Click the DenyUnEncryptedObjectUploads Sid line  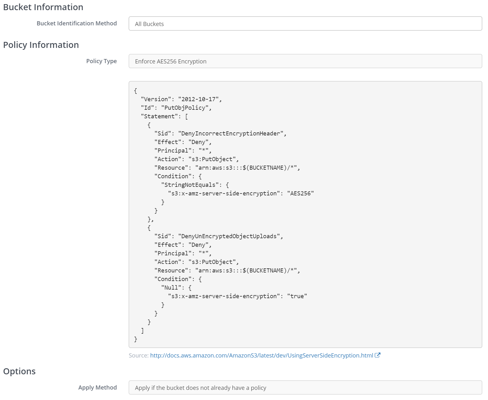pos(219,236)
